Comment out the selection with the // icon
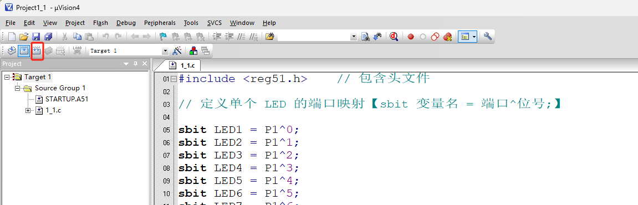 click(241, 37)
